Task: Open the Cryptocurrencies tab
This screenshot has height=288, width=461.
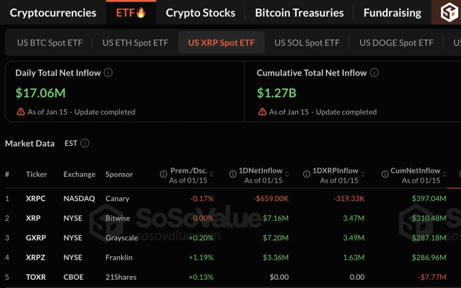Action: (x=53, y=13)
